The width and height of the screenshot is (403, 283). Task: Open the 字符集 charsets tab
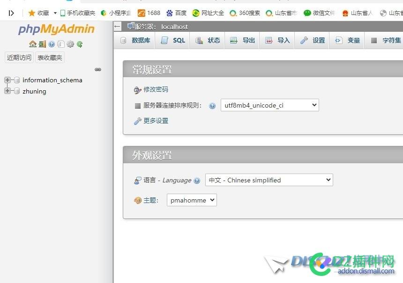coord(385,40)
